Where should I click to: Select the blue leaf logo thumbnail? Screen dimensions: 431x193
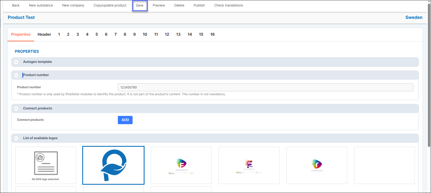(113, 165)
